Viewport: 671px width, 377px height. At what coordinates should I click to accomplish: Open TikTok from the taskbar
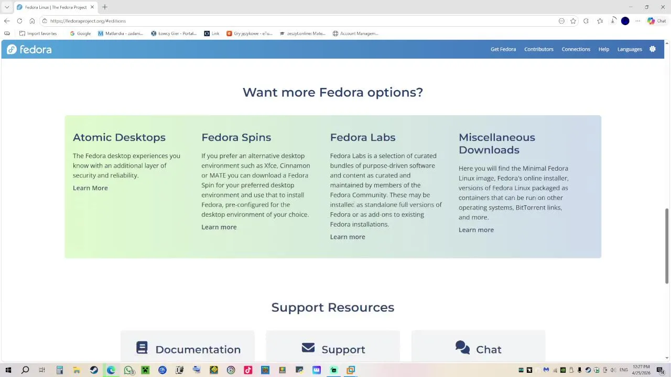click(x=248, y=370)
